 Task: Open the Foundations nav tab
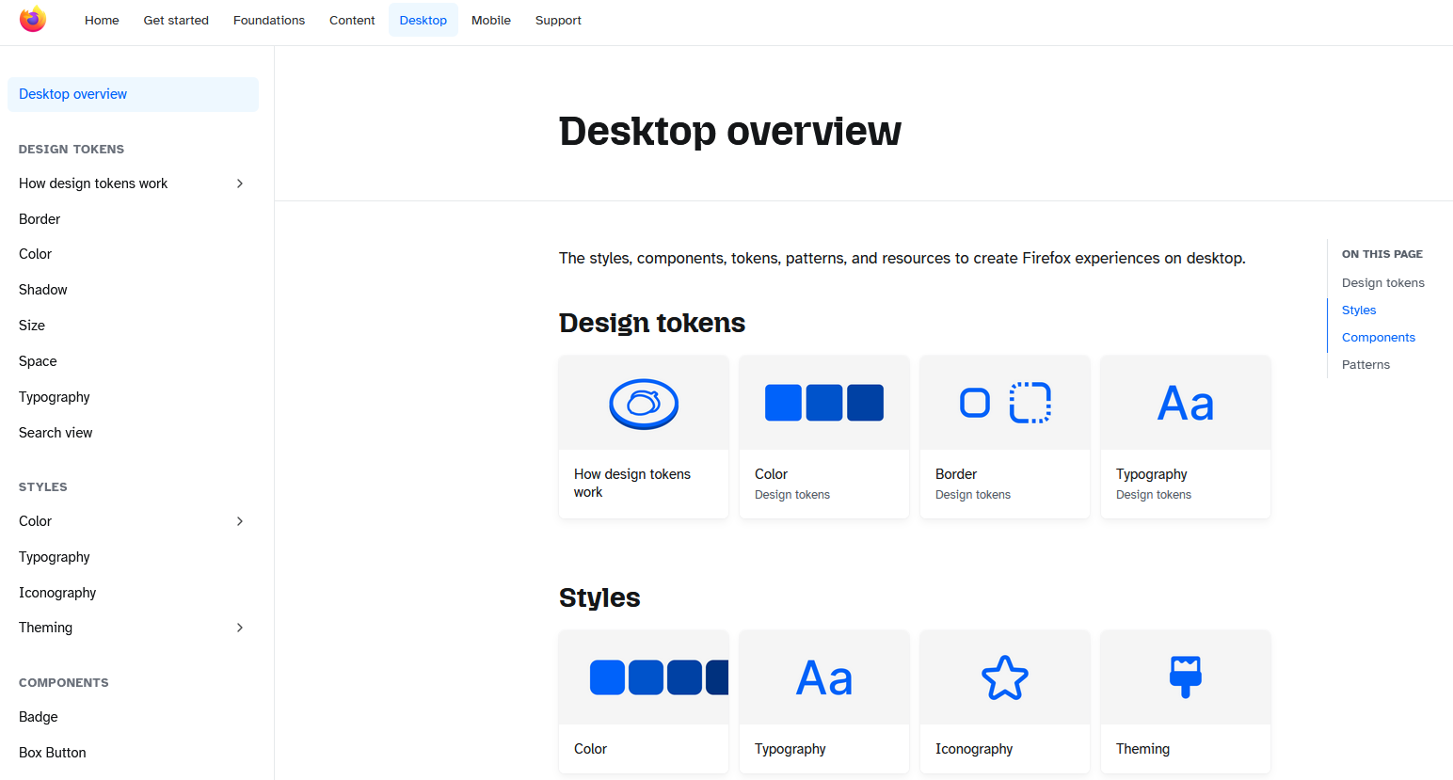point(269,20)
